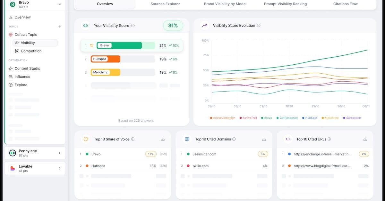Click the bar chart icon beside sidebar Overview
The height and width of the screenshot is (201, 385).
point(11,17)
